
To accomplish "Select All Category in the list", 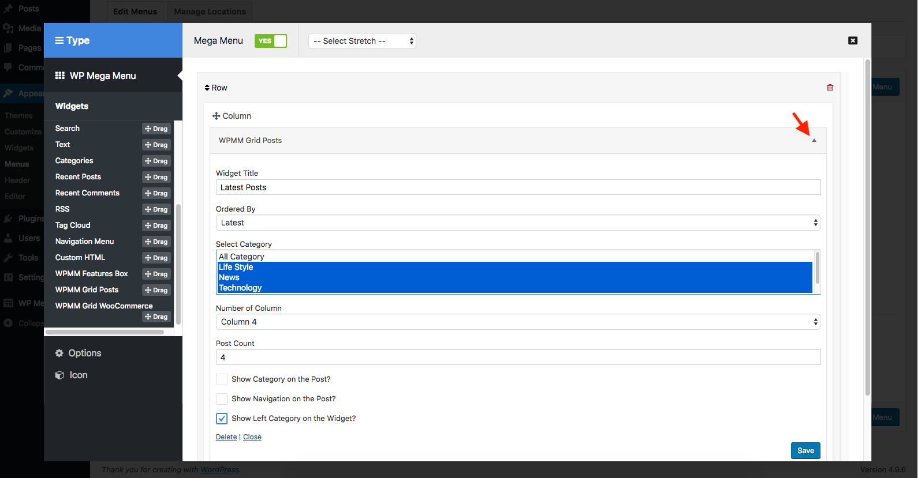I will pos(515,257).
